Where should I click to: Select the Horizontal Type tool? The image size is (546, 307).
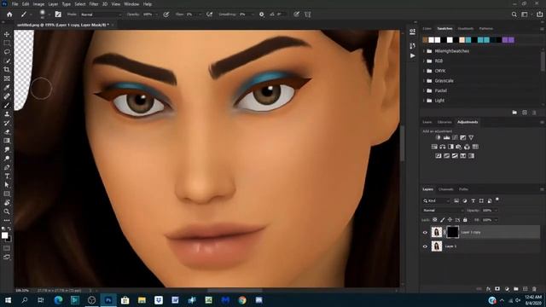click(7, 177)
